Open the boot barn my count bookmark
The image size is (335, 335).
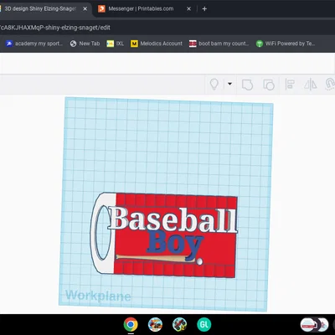(219, 44)
